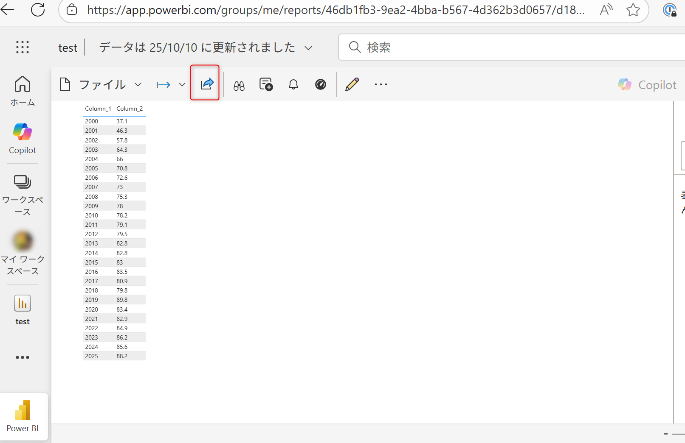
Task: Select the test report in the sidebar
Action: tap(22, 309)
